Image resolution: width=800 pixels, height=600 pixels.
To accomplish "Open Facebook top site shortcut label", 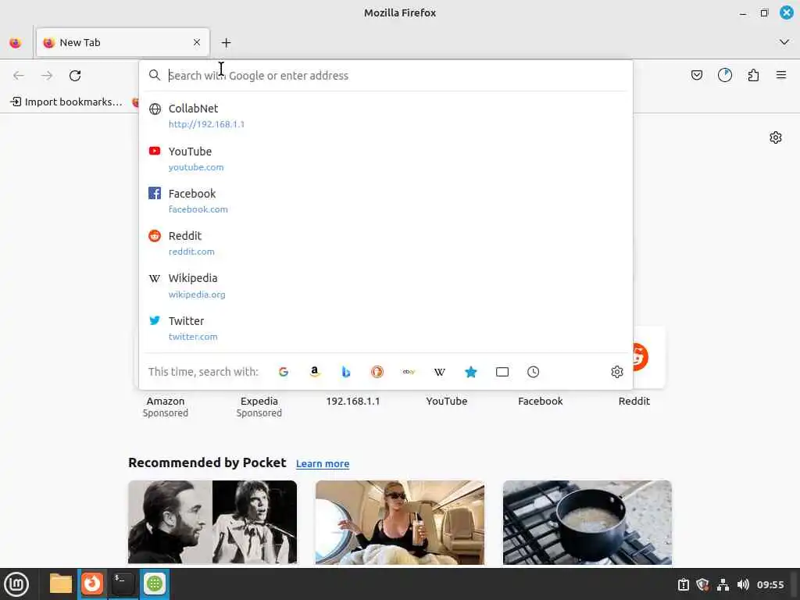I will click(541, 401).
